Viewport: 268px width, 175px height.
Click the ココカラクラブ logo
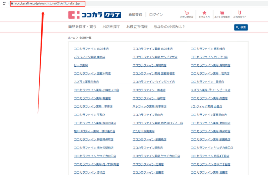click(95, 15)
